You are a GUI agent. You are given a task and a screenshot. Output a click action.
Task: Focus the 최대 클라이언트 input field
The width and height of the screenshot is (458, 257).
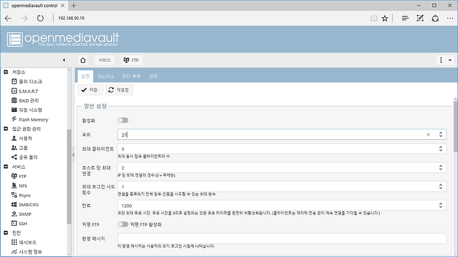[277, 149]
